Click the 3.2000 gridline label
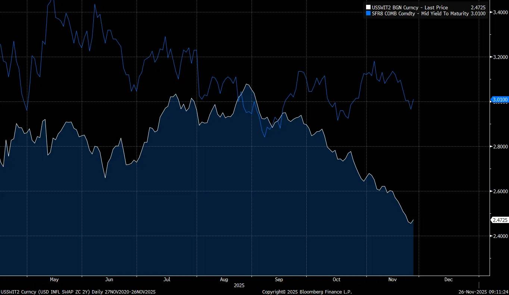 pos(500,57)
